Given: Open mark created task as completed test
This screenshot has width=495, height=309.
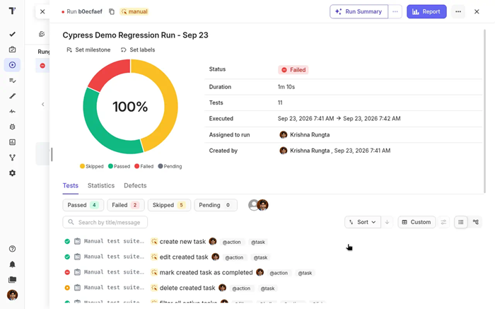Looking at the screenshot, I should (x=206, y=272).
